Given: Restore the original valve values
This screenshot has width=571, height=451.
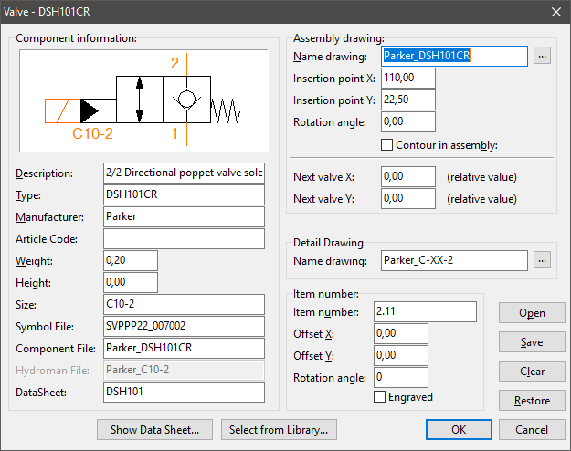Looking at the screenshot, I should [532, 401].
